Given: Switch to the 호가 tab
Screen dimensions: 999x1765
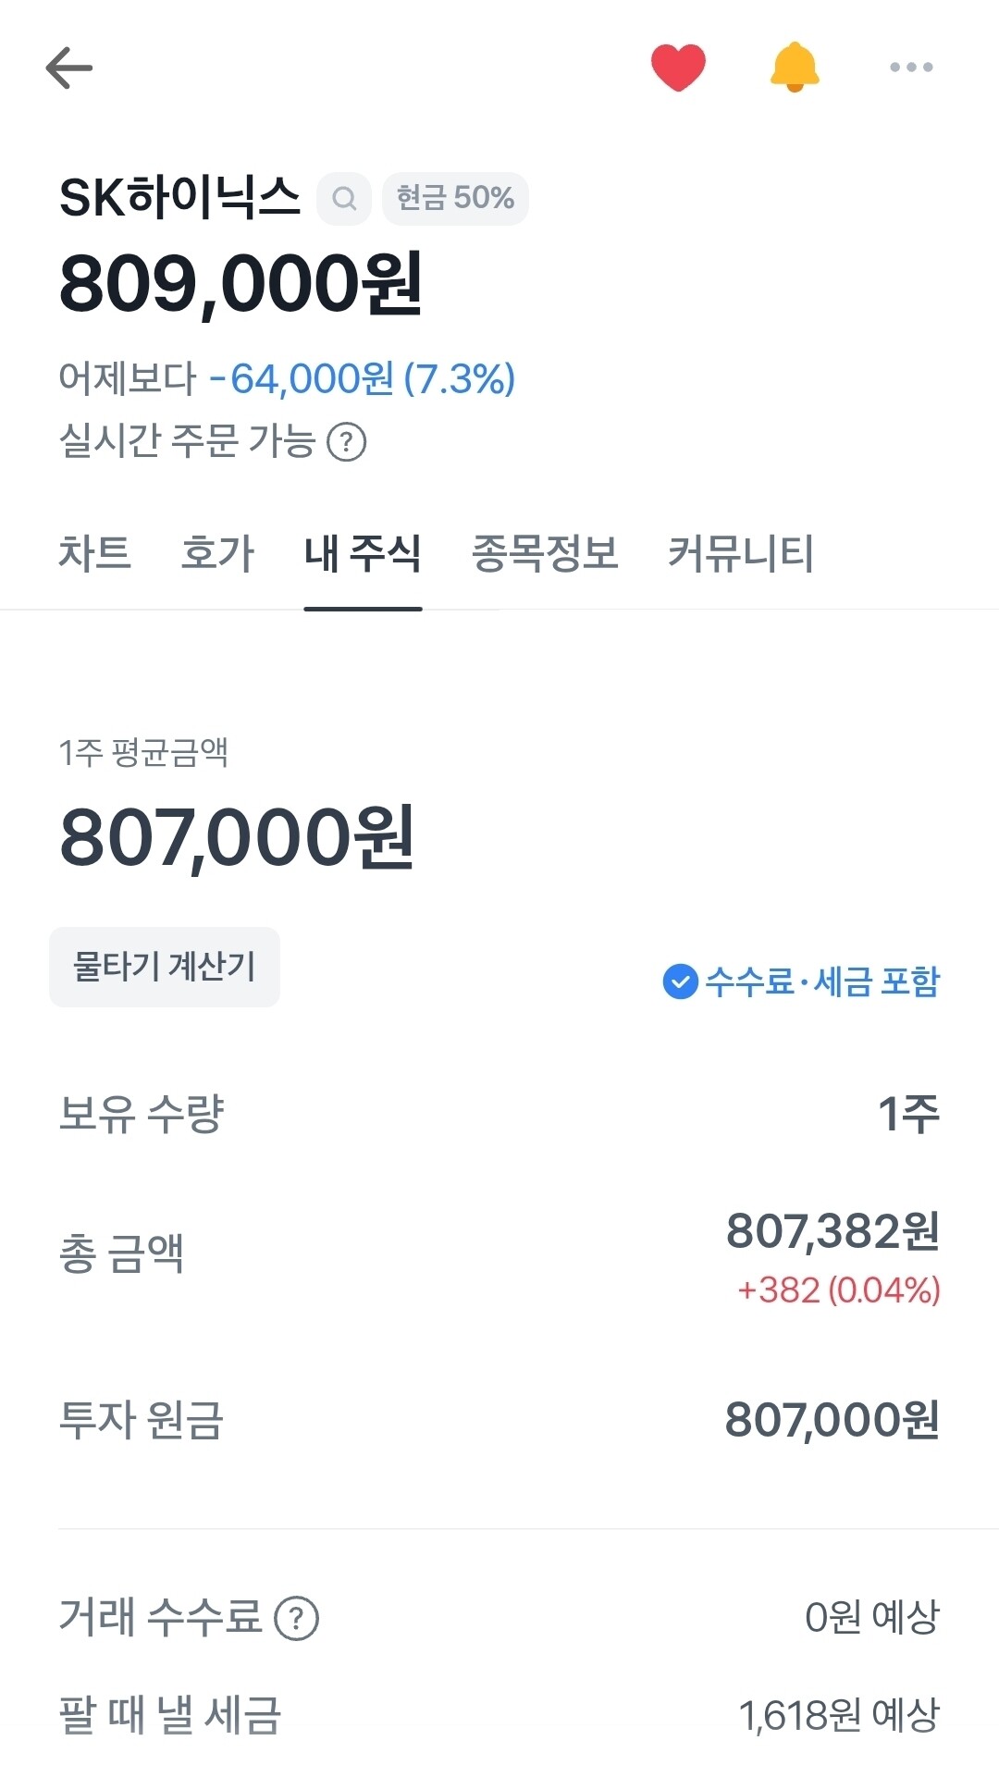Looking at the screenshot, I should [217, 553].
